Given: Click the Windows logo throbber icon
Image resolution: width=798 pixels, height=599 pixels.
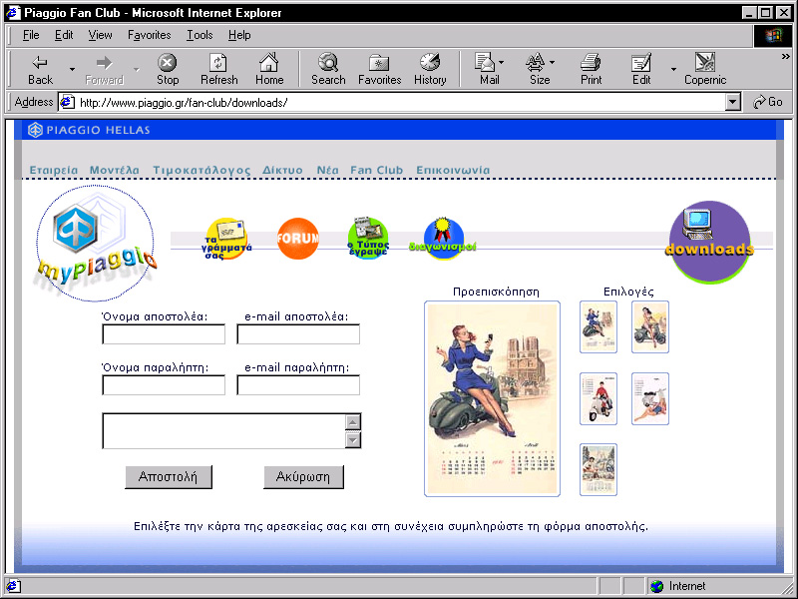Looking at the screenshot, I should coord(772,35).
